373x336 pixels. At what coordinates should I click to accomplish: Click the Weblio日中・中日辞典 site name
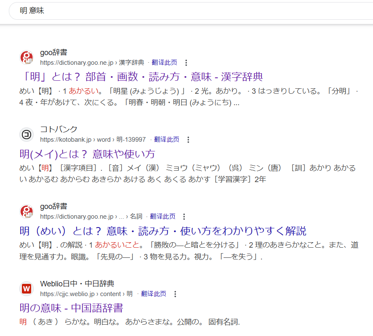77,283
